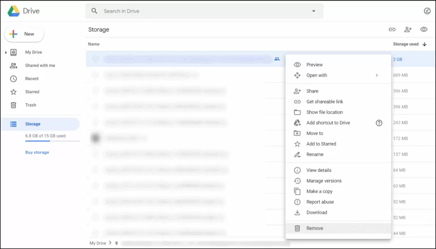Choose Make a copy menu option
The height and width of the screenshot is (249, 436).
click(x=319, y=191)
